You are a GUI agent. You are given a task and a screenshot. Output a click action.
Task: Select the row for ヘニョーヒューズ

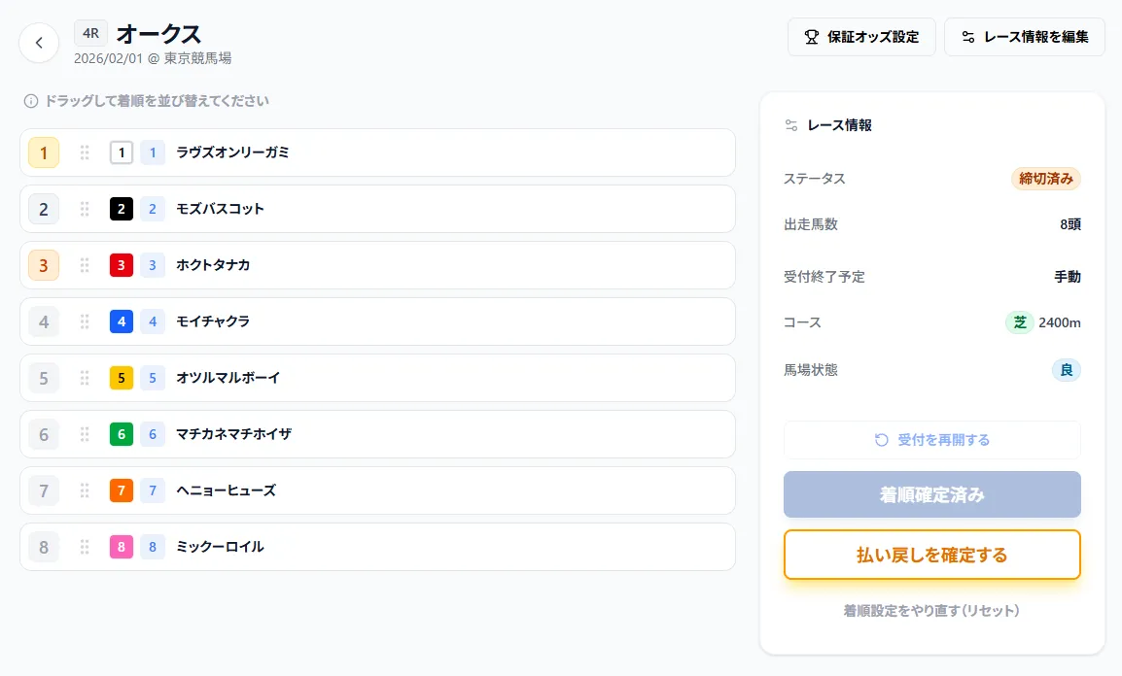point(389,490)
